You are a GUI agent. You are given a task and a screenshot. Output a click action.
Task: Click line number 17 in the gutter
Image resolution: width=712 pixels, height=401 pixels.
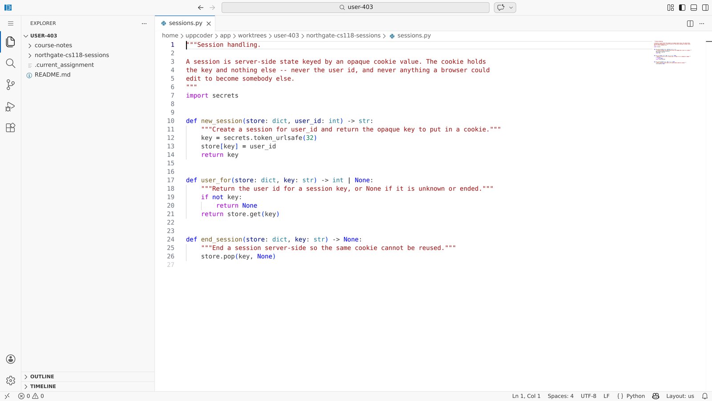point(171,180)
